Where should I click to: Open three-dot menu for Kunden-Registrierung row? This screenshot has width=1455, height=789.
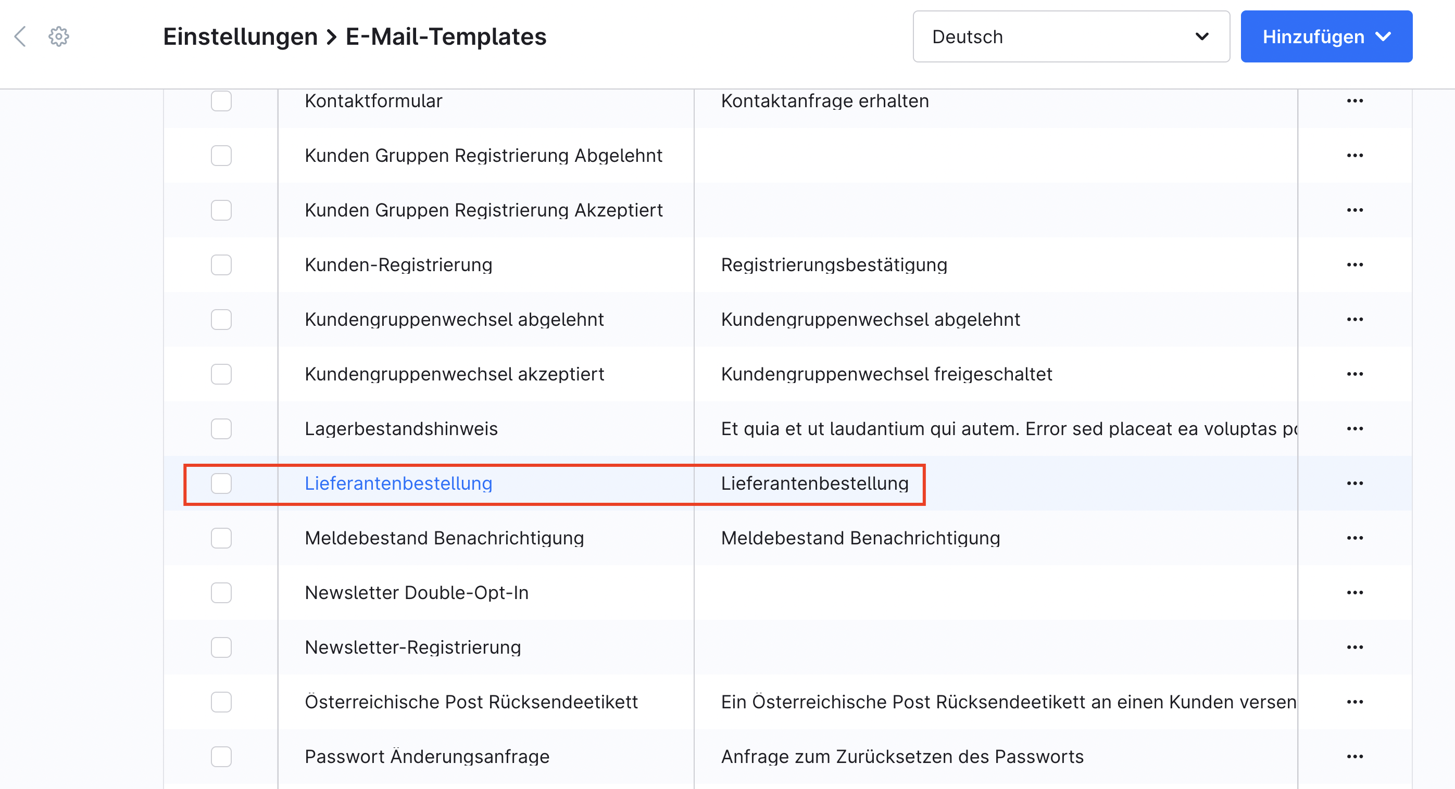tap(1354, 265)
